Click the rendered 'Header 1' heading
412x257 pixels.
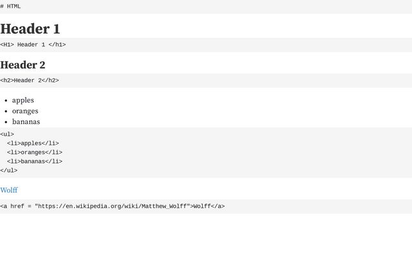tap(30, 28)
